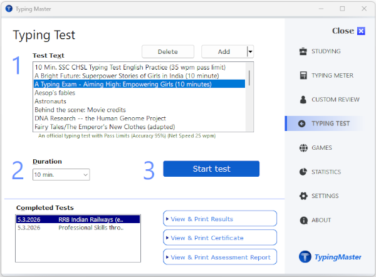Select Astronauts test text

coord(140,101)
